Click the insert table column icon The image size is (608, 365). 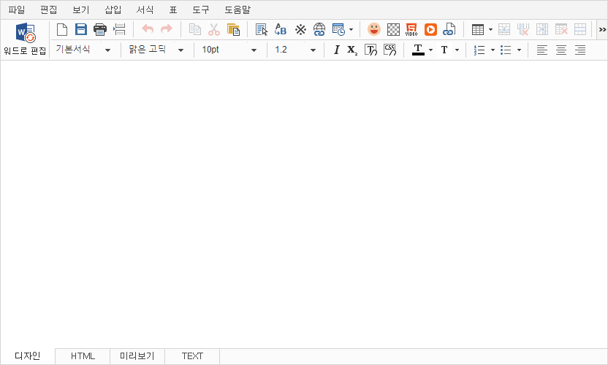[x=542, y=29]
